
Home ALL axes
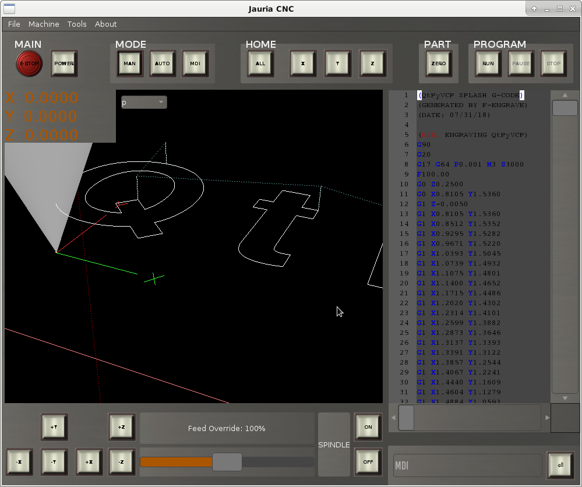[x=260, y=63]
